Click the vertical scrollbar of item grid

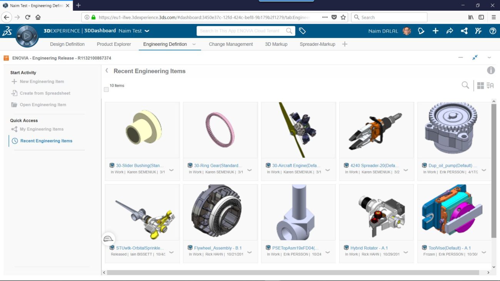point(494,171)
